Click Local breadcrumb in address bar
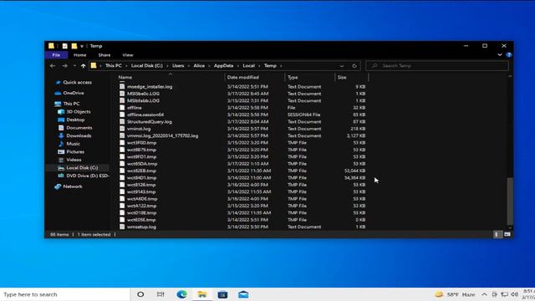 click(249, 65)
